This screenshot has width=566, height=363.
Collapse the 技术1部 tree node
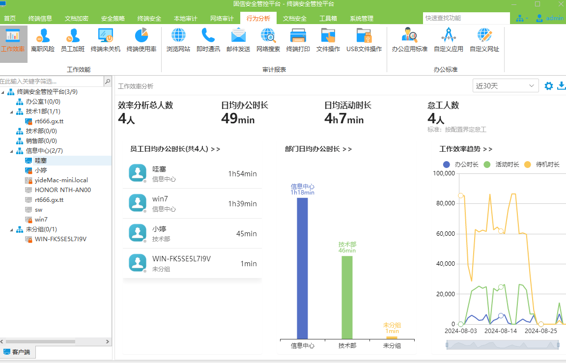pyautogui.click(x=12, y=112)
